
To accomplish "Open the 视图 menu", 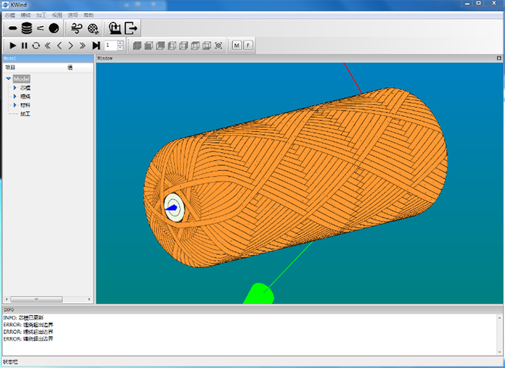I will coord(57,15).
